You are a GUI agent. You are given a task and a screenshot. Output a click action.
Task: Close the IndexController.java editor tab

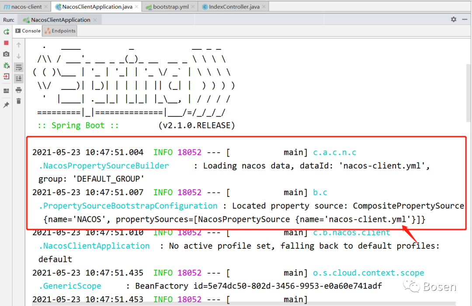pyautogui.click(x=264, y=7)
